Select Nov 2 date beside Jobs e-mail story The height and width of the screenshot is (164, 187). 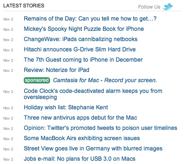pyautogui.click(x=8, y=159)
